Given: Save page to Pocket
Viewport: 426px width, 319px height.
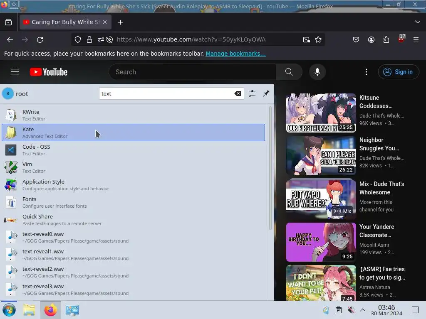Looking at the screenshot, I should (x=356, y=39).
